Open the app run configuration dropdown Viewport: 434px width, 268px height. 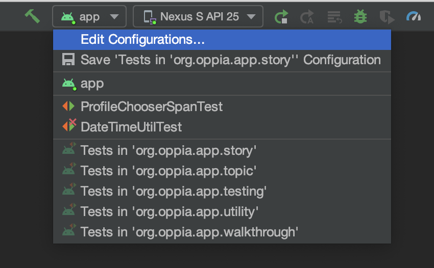(89, 16)
